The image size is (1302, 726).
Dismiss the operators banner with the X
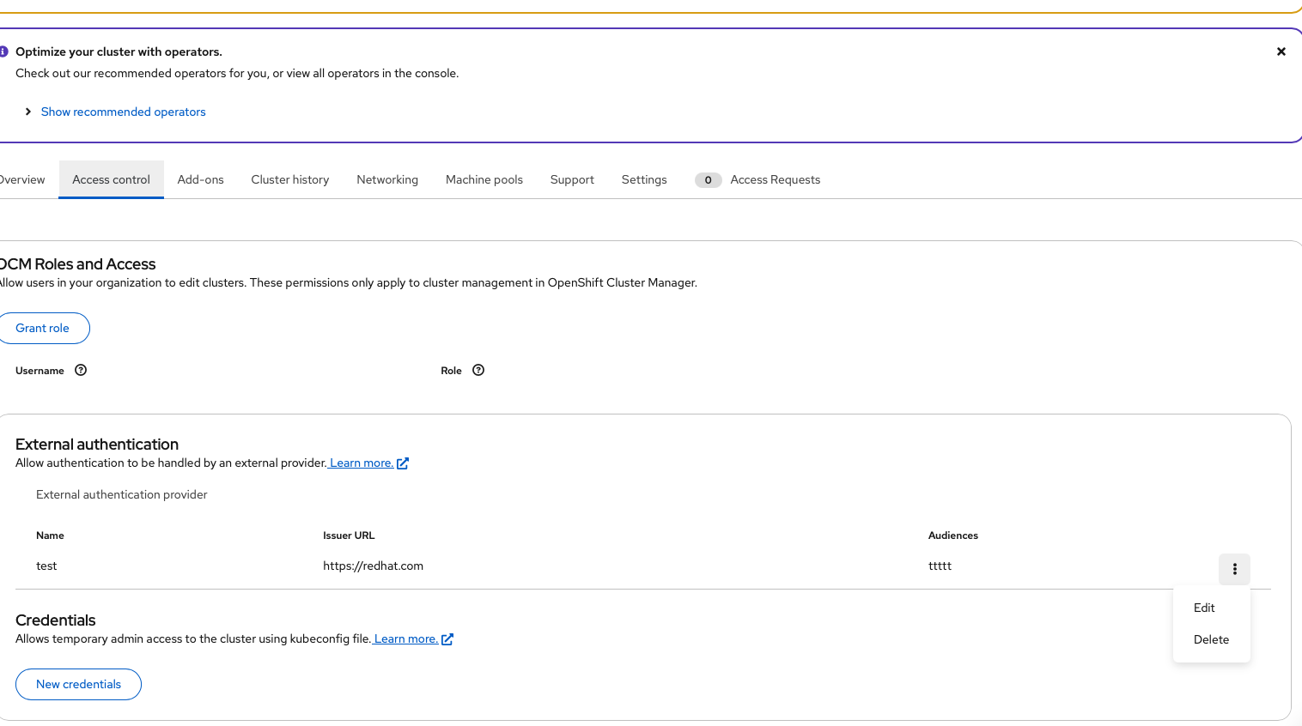coord(1281,51)
